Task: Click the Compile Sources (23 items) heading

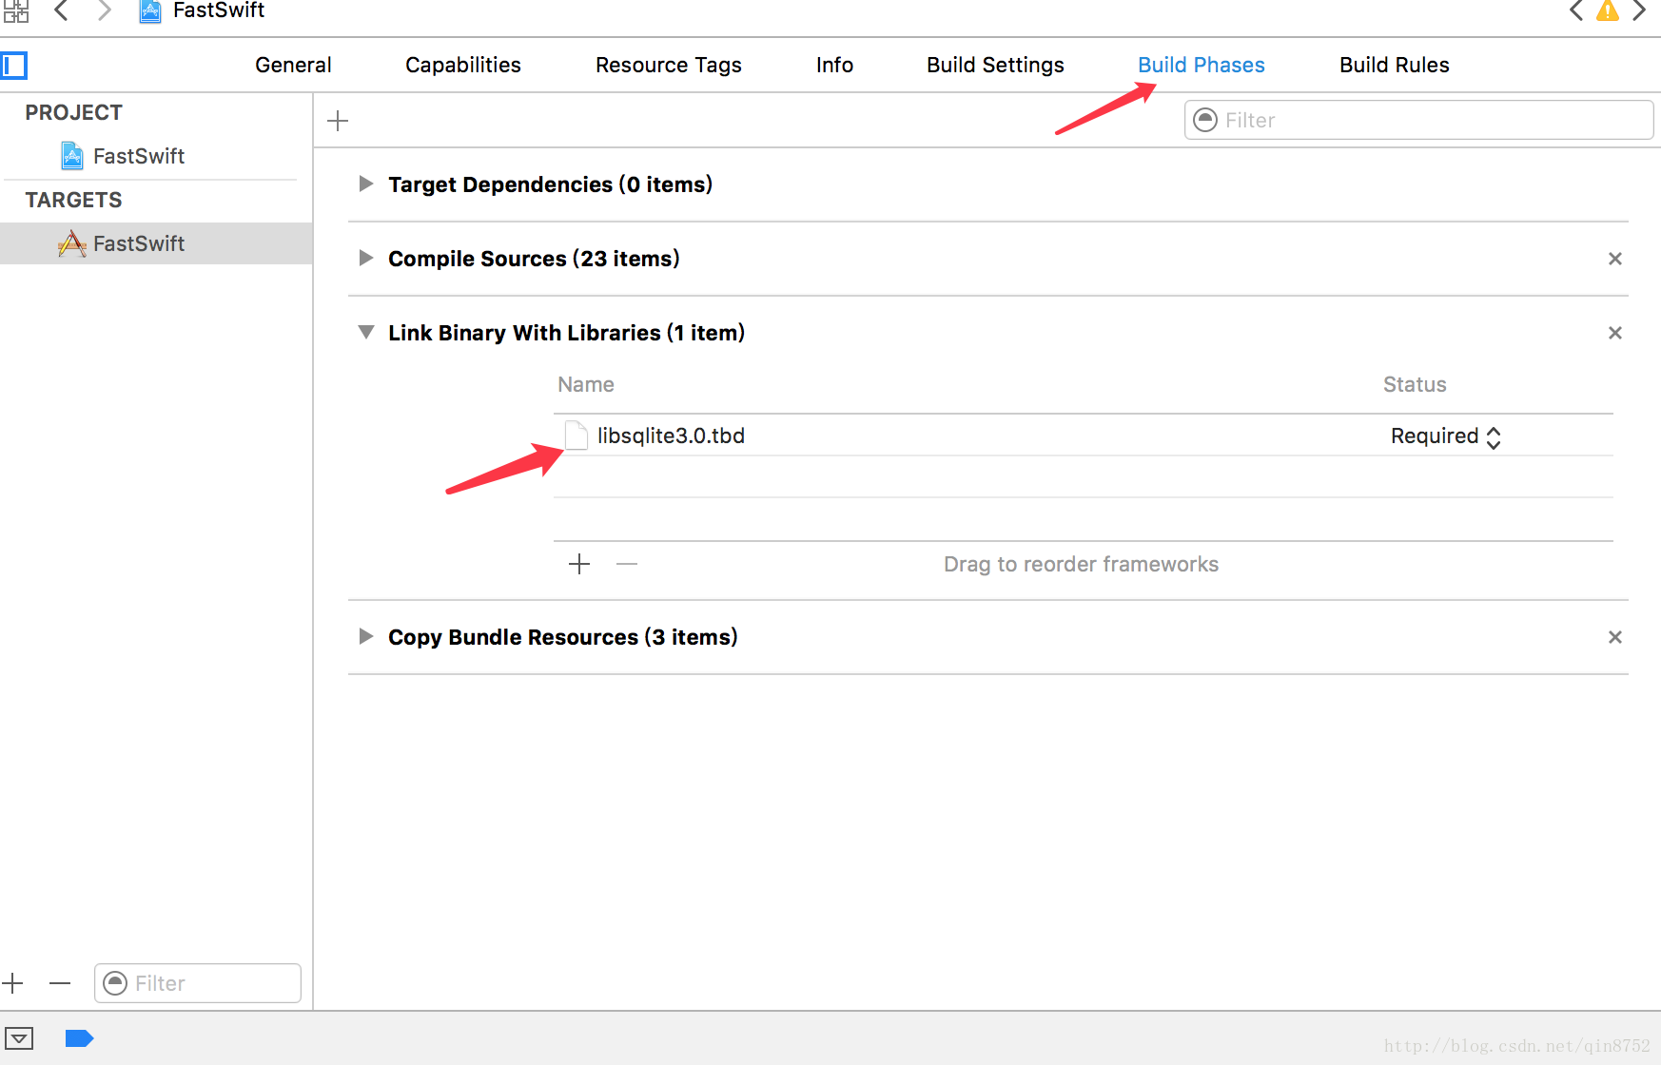Action: click(x=534, y=259)
